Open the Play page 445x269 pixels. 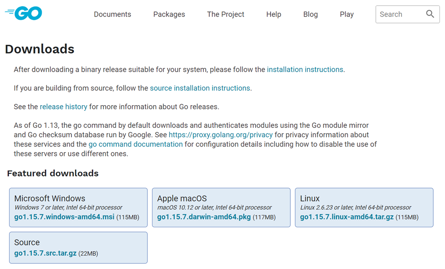[347, 14]
